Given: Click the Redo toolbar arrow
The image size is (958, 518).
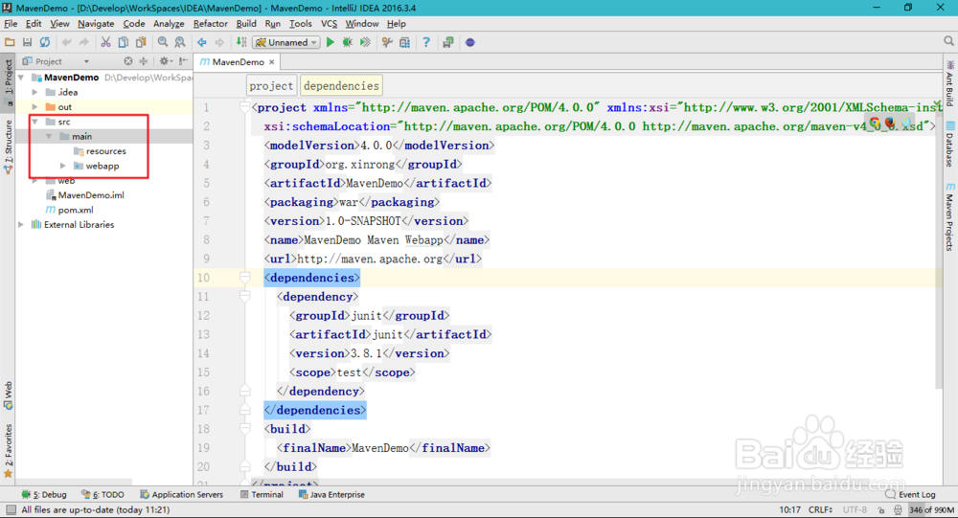Looking at the screenshot, I should 83,42.
